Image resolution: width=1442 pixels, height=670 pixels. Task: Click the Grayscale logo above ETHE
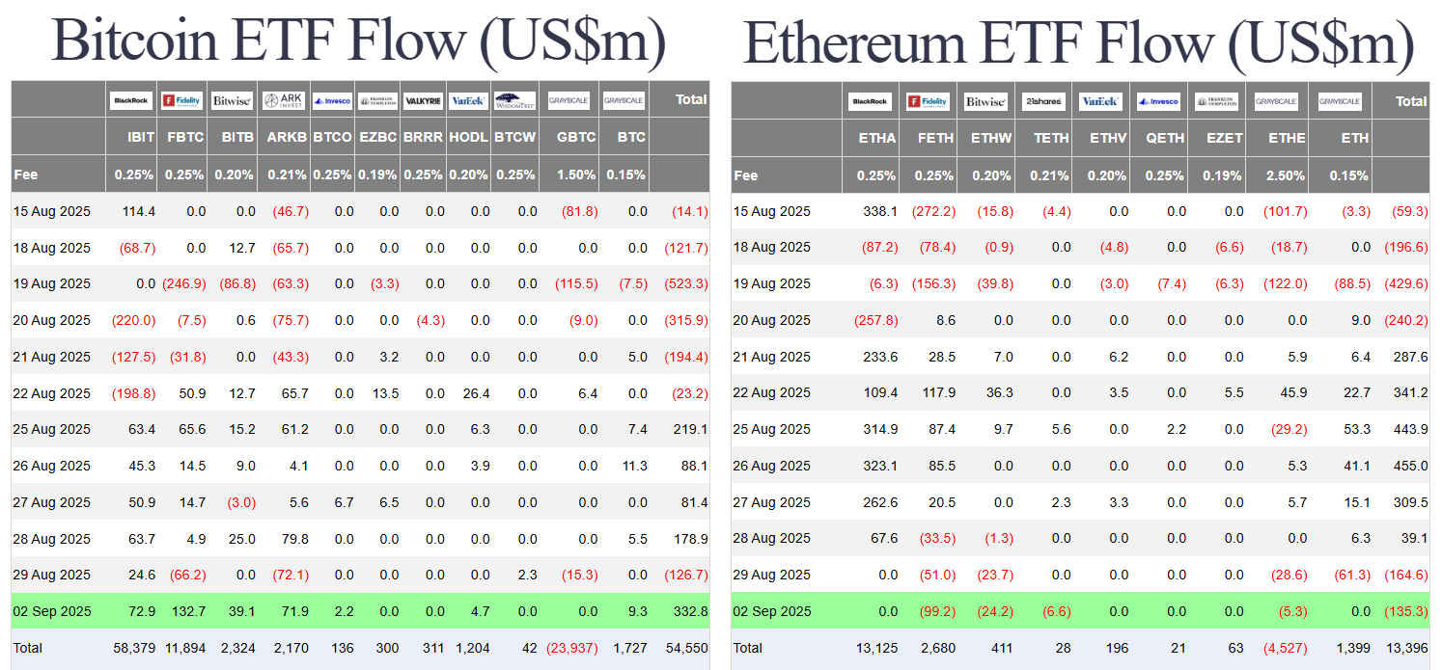[1275, 101]
